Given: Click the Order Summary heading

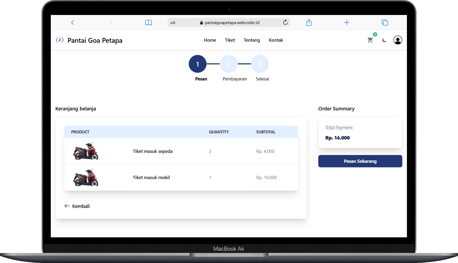Looking at the screenshot, I should [x=336, y=109].
